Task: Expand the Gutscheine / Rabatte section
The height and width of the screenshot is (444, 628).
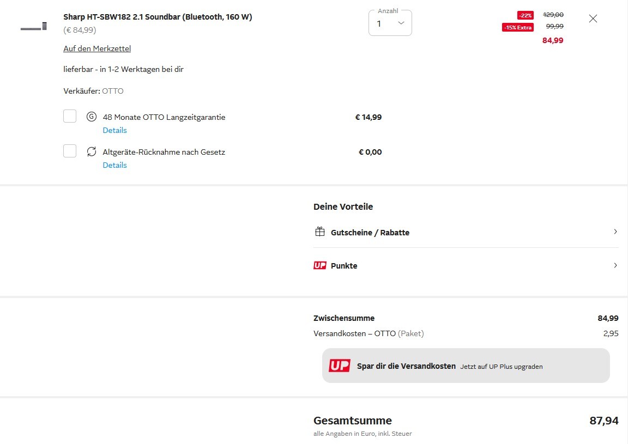Action: coord(466,232)
